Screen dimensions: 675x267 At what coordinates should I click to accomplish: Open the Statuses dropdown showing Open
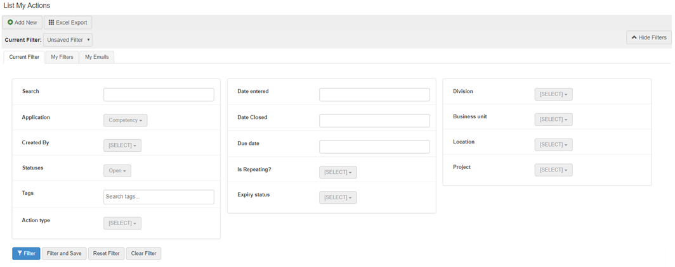[x=117, y=171]
